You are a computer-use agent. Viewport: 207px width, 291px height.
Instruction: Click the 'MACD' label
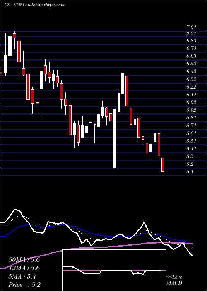point(174,283)
